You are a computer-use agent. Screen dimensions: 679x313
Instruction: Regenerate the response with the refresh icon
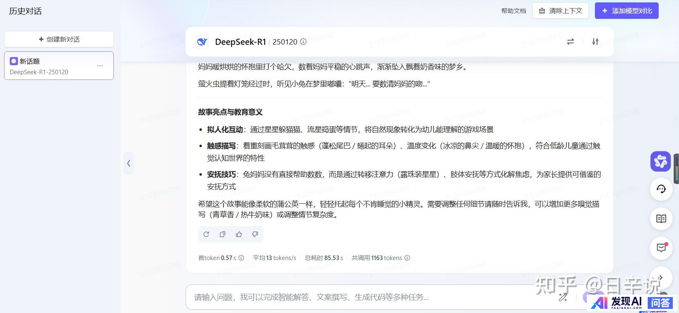click(206, 234)
